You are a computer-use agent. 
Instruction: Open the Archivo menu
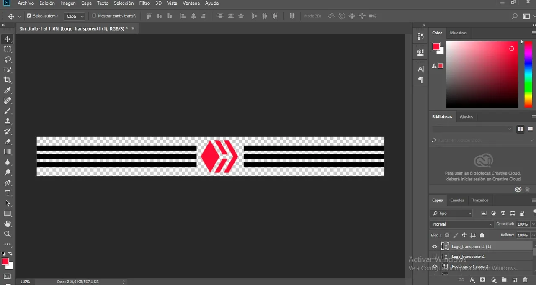tap(26, 3)
